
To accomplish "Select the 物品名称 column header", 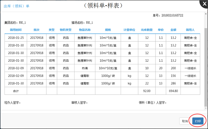I will click(x=85, y=30).
